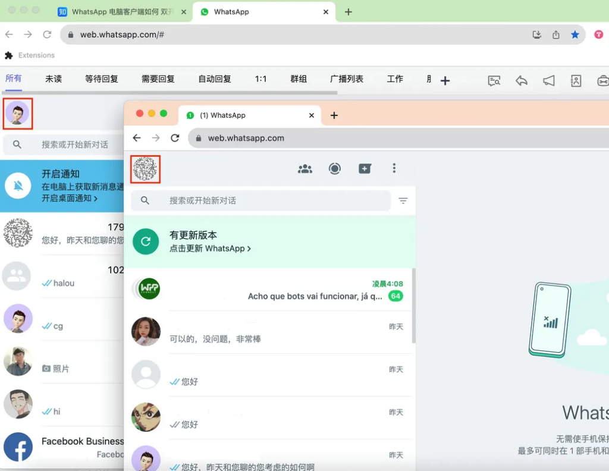Click rear window address bar web.whatsapp.com/#
The height and width of the screenshot is (471, 609).
click(x=323, y=34)
